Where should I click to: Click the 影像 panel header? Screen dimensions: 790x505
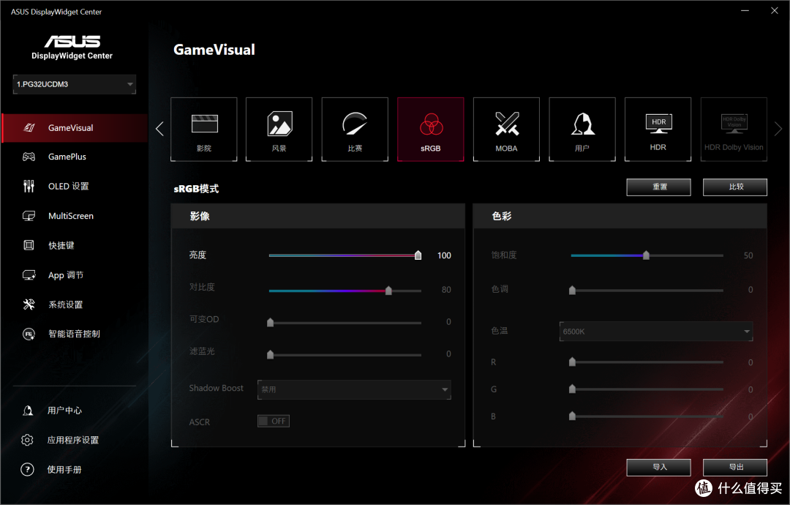[318, 216]
